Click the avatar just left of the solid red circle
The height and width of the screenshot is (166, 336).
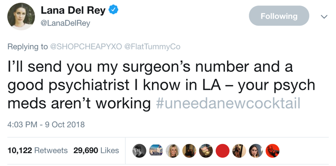[x=206, y=150]
